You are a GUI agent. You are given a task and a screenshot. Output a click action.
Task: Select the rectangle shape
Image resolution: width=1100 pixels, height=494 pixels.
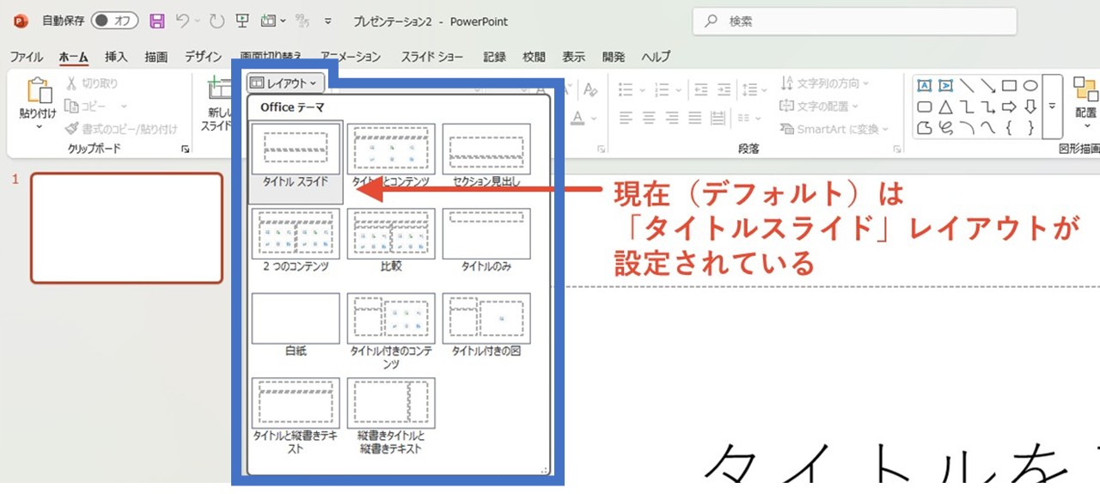click(1010, 85)
